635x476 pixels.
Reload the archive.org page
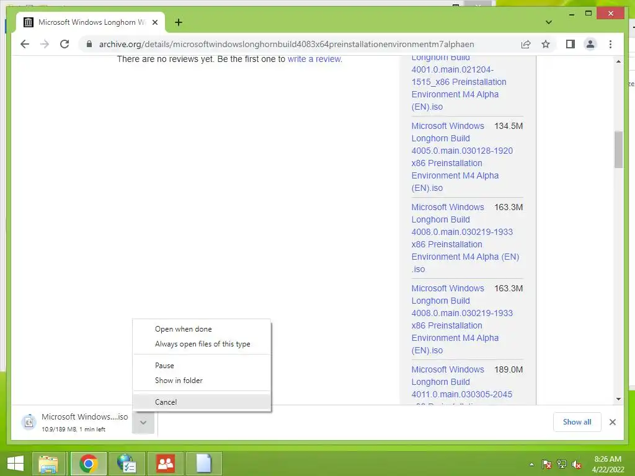(64, 44)
